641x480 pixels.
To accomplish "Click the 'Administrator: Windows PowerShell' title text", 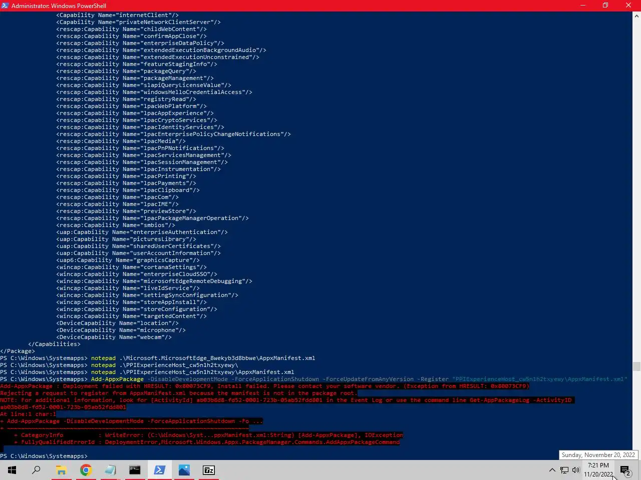I will click(x=59, y=6).
